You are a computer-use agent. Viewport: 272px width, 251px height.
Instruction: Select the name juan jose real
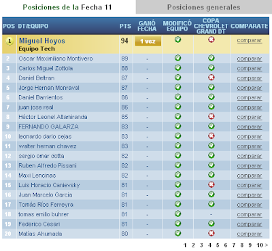coord(36,107)
